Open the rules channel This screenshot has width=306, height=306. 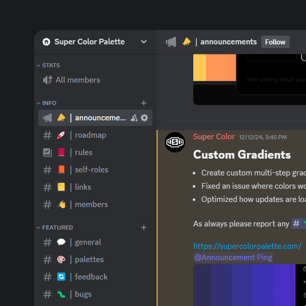[95, 152]
